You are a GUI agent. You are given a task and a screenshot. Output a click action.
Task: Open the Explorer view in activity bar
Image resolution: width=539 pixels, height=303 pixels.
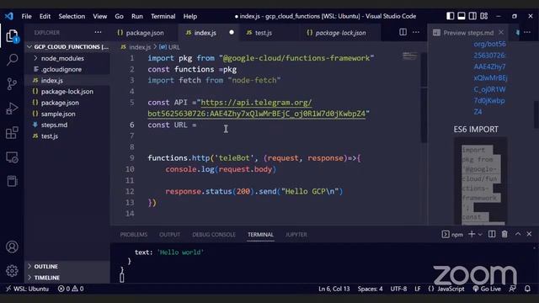(x=12, y=35)
